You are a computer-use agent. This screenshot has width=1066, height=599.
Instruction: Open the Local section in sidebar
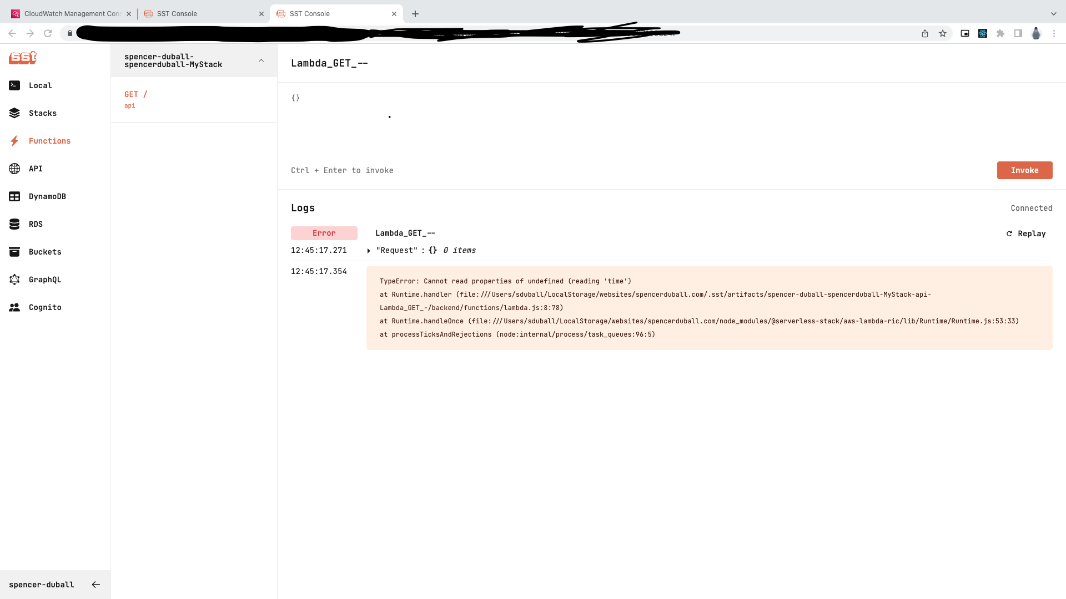40,85
